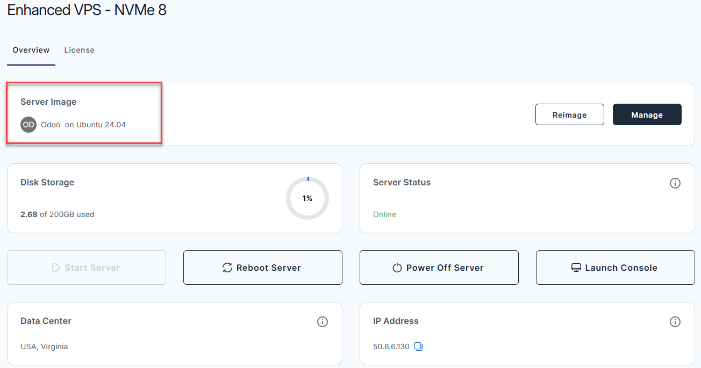This screenshot has width=701, height=368.
Task: Power off the server
Action: click(x=439, y=267)
